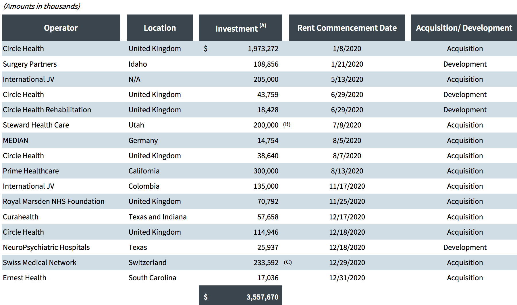Viewport: 517px width, 305px height.
Task: Click the Investment (A) column header
Action: coord(240,28)
